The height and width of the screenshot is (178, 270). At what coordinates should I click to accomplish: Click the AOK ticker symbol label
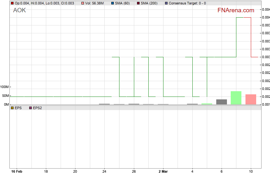pyautogui.click(x=19, y=10)
